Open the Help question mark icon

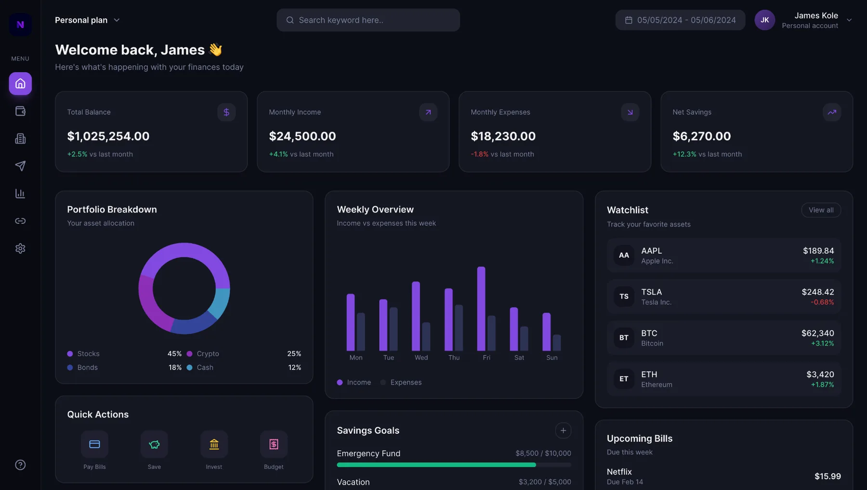[20, 465]
